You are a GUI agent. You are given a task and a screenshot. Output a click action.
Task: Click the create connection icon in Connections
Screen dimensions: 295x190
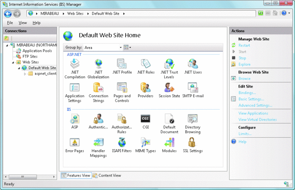point(6,38)
